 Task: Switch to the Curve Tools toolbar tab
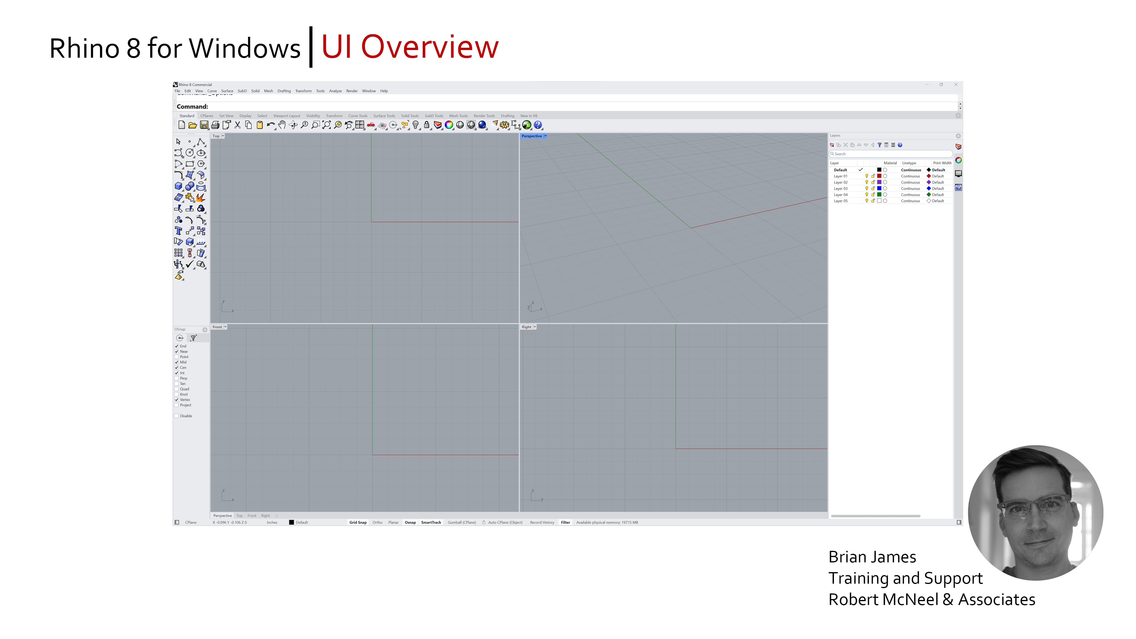coord(357,116)
